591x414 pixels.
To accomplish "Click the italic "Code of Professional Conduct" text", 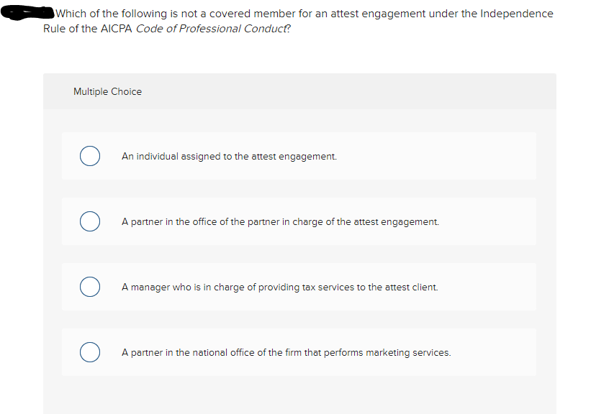I will [213, 29].
